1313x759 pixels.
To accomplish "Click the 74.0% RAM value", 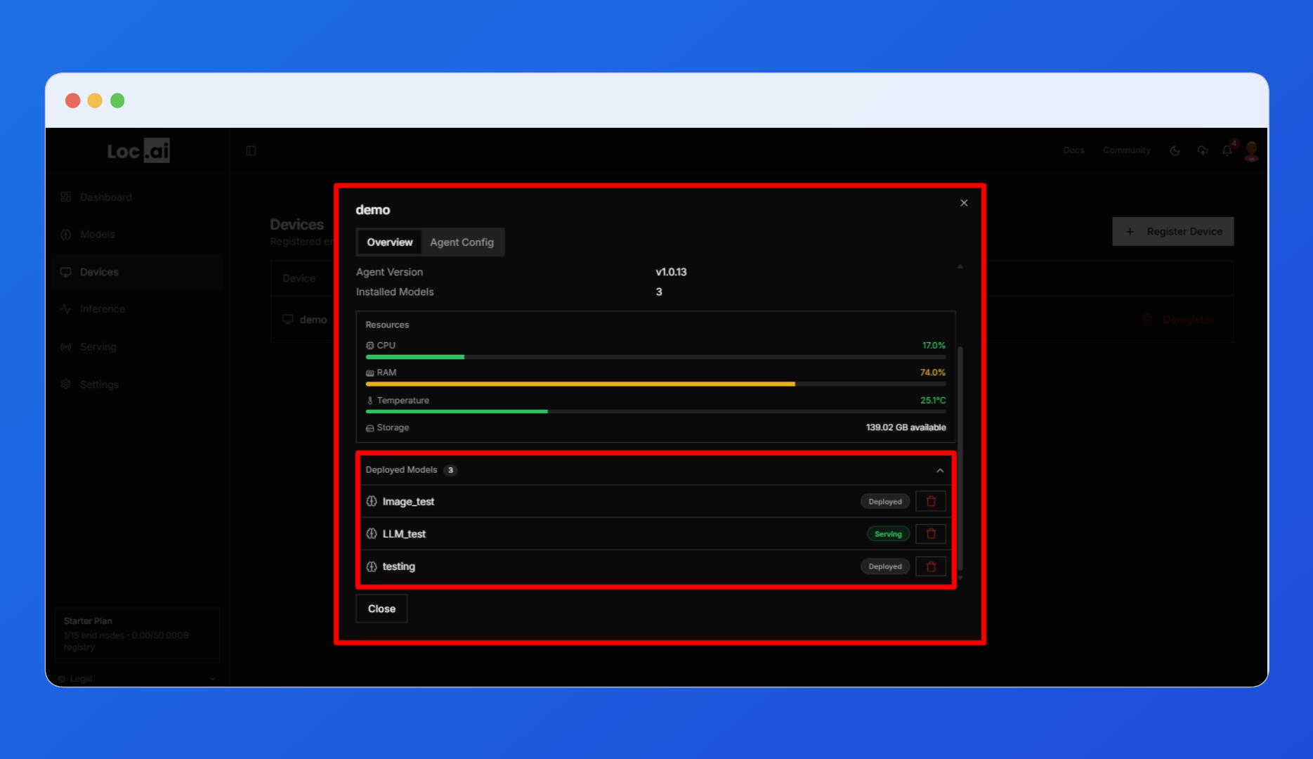I will pos(933,372).
